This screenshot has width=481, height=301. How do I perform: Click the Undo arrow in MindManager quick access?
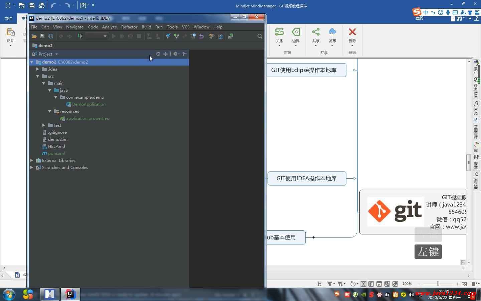[53, 5]
